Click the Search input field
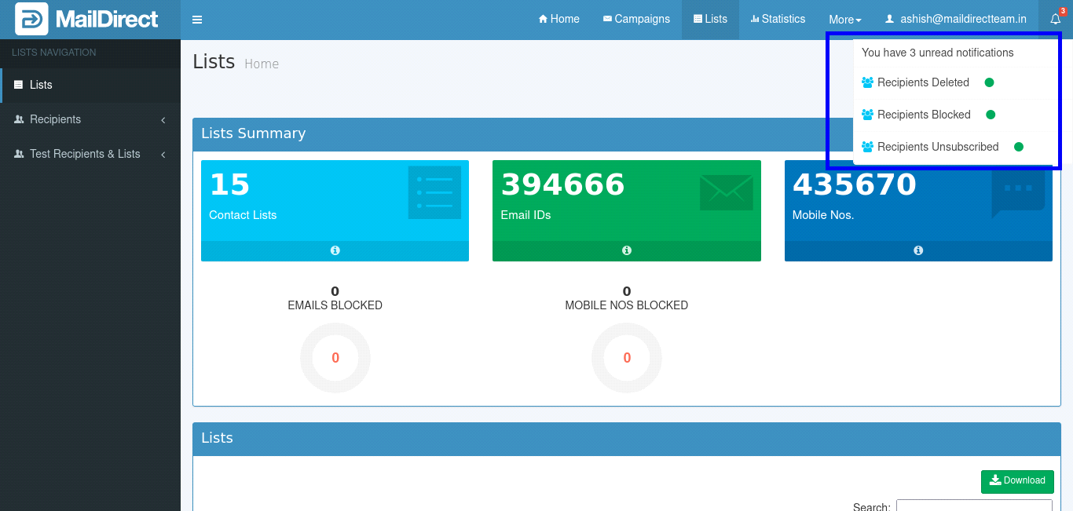The width and height of the screenshot is (1073, 511). (974, 506)
